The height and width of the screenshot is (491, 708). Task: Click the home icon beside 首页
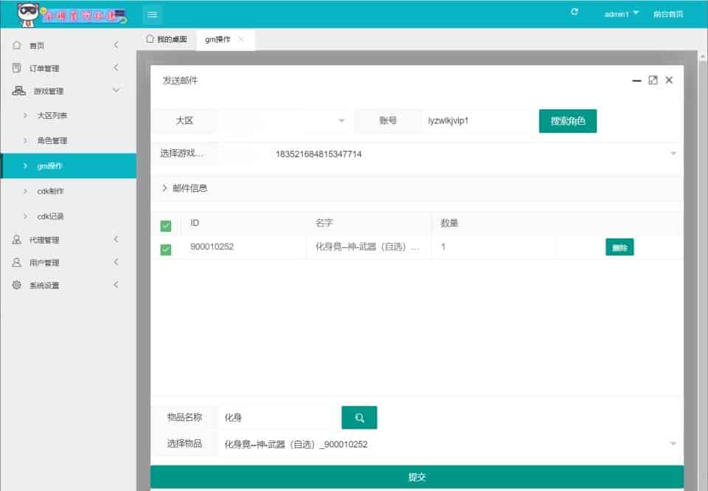17,45
